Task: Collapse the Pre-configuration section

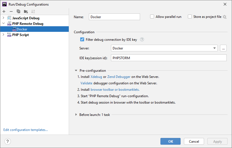Action: 76,71
